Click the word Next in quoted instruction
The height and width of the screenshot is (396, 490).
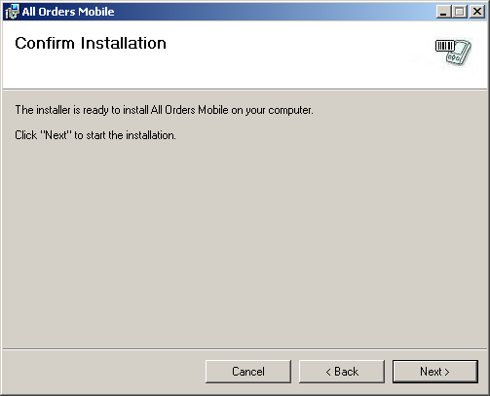56,135
